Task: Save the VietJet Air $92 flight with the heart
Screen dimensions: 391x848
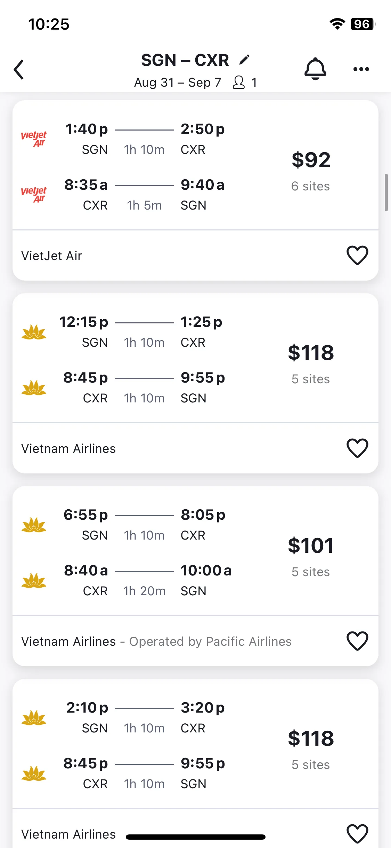Action: coord(357,255)
